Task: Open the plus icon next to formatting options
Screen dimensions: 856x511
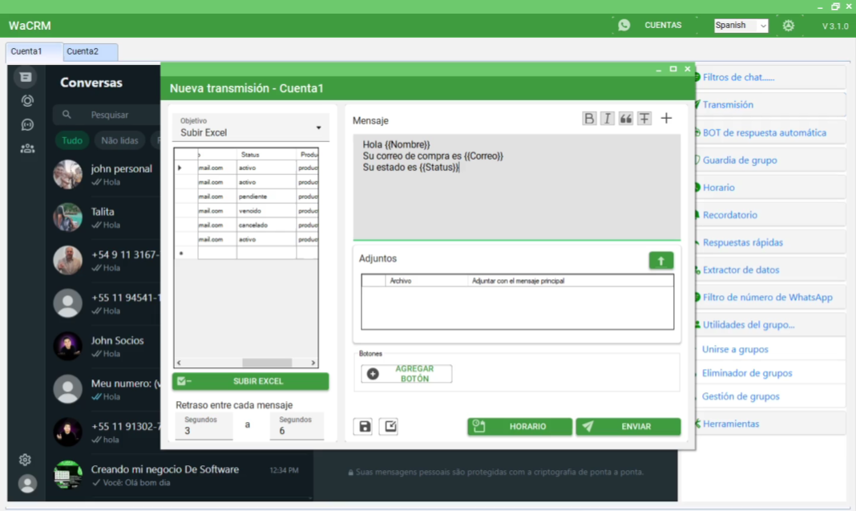Action: pyautogui.click(x=666, y=118)
